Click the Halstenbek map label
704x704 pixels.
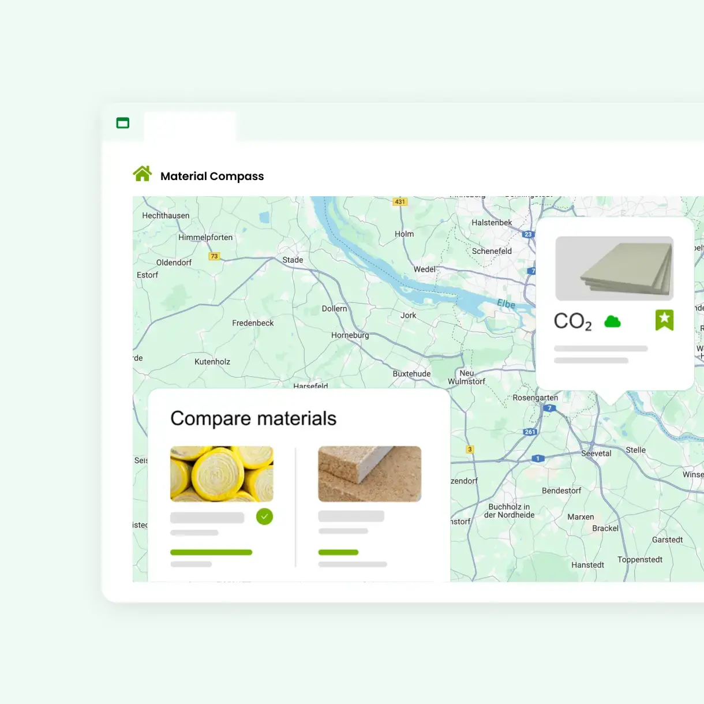tap(492, 222)
